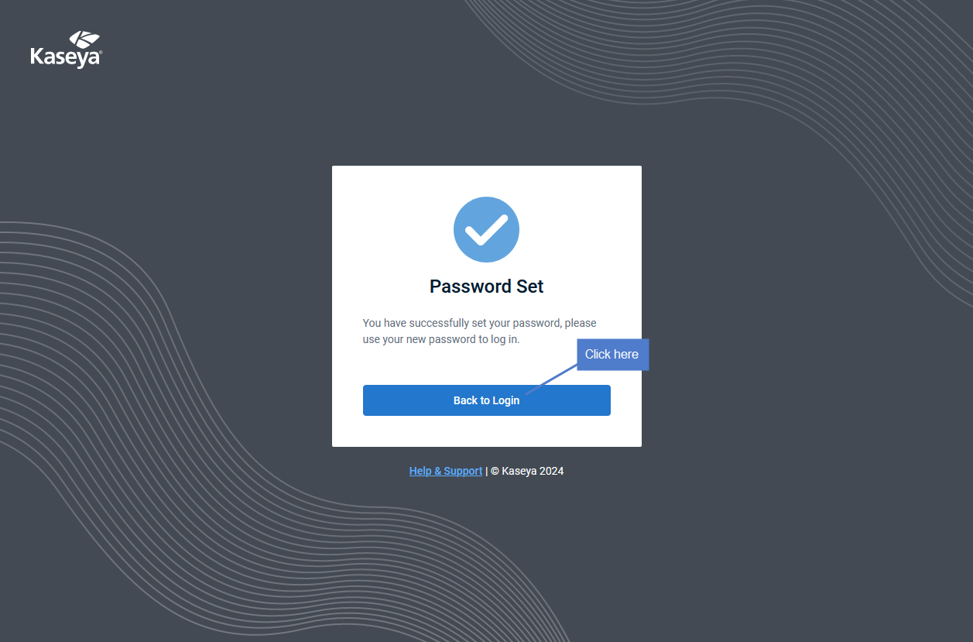Click the 'successfully set your password' message line
The width and height of the screenshot is (973, 642).
479,323
